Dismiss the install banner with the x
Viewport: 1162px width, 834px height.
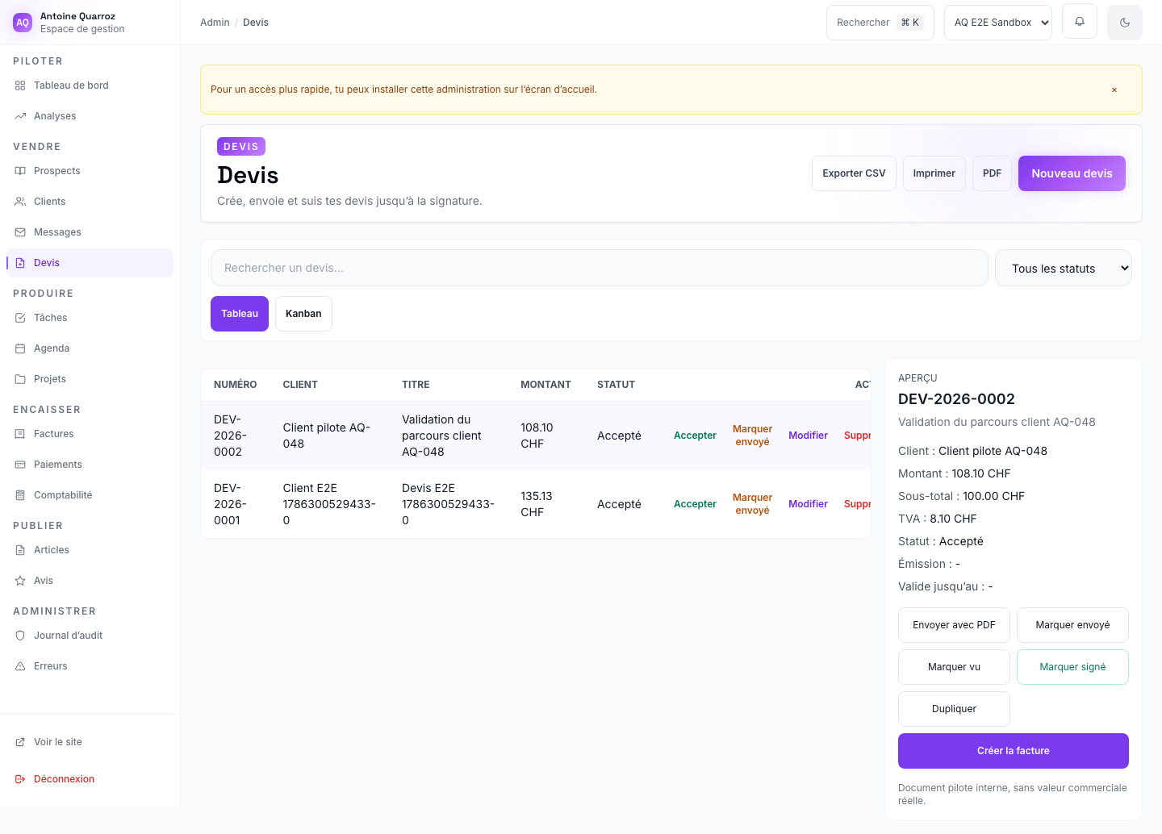pos(1114,90)
